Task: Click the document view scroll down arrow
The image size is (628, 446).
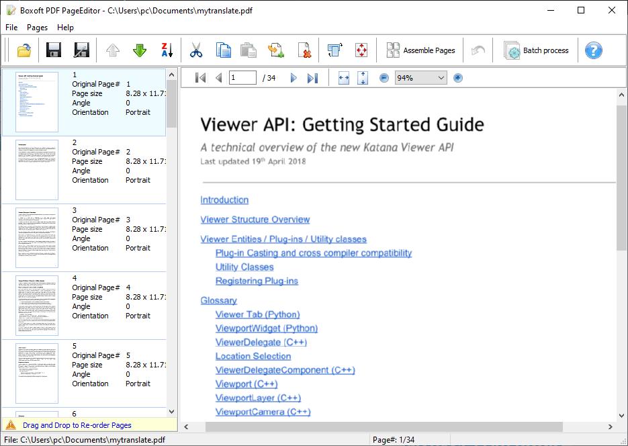Action: (621, 416)
